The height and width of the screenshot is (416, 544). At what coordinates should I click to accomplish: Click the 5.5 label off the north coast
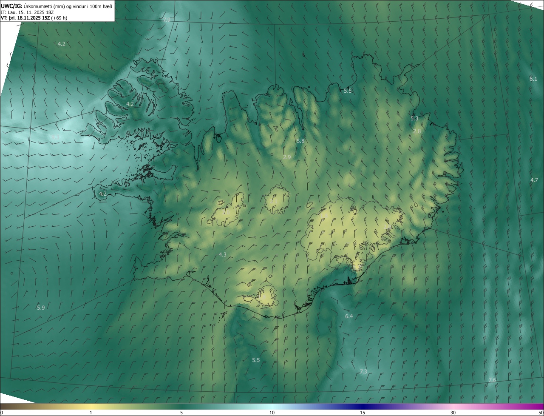pos(348,91)
